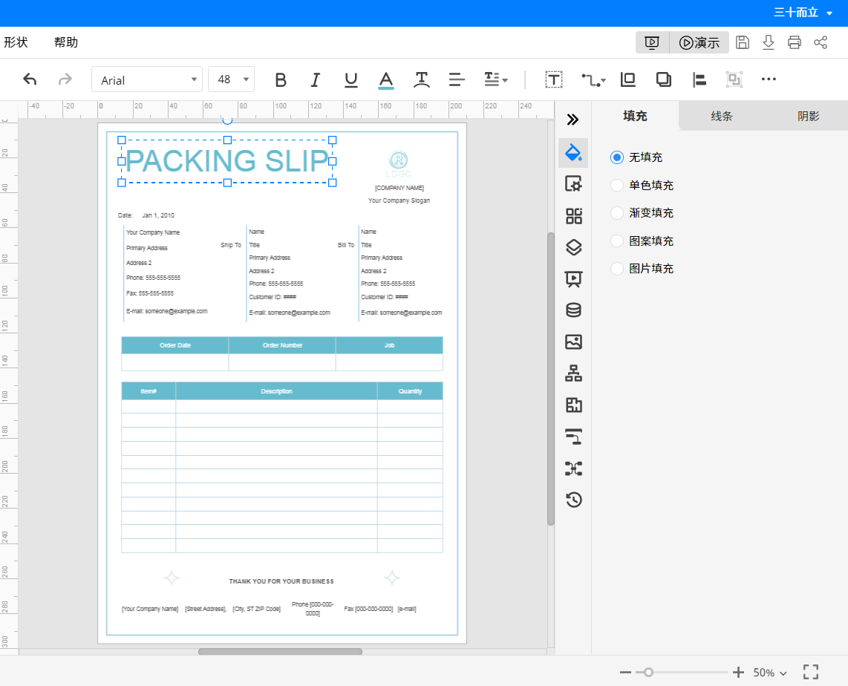Click the Share icon in top bar
The height and width of the screenshot is (686, 848).
[x=821, y=42]
